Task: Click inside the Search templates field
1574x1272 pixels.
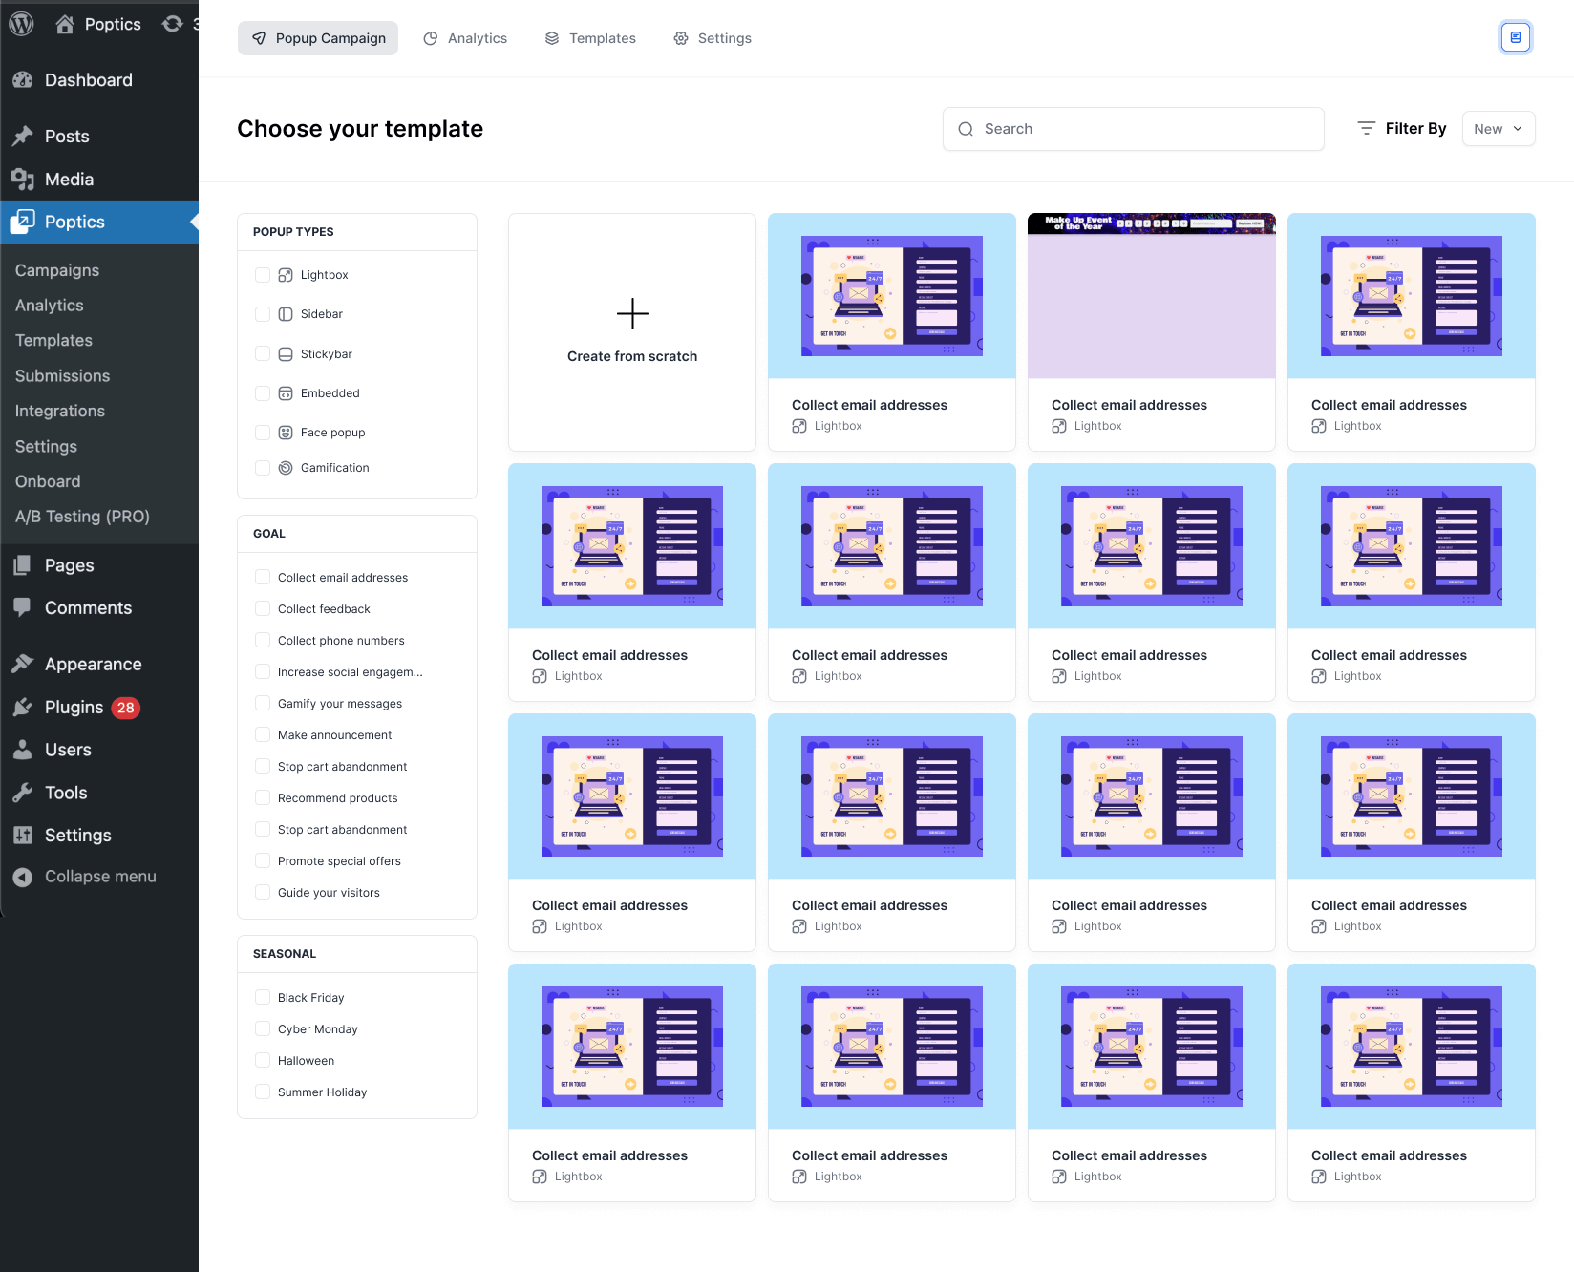Action: pyautogui.click(x=1134, y=129)
